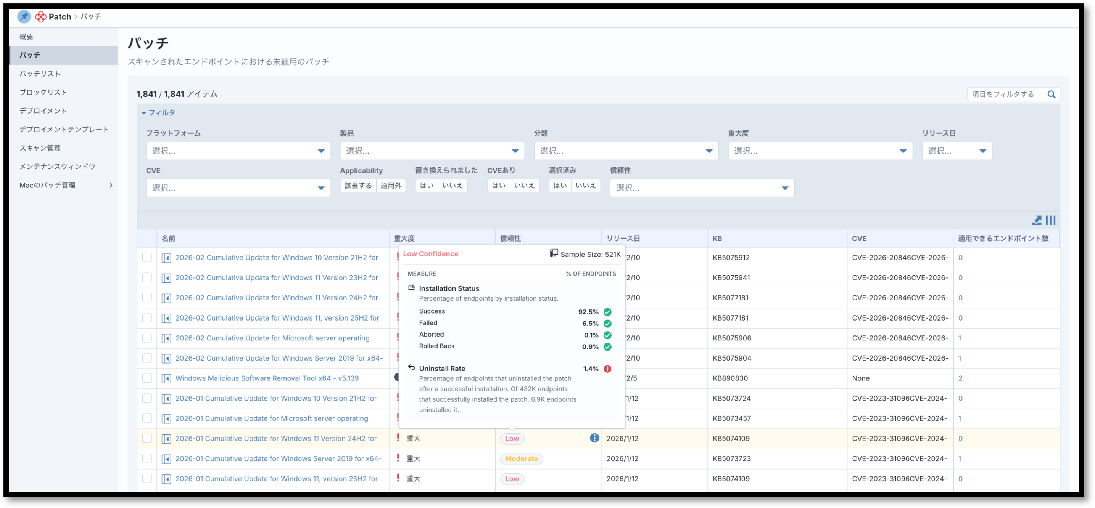Click the Moderate confidence badge
This screenshot has width=1095, height=508.
tap(521, 459)
